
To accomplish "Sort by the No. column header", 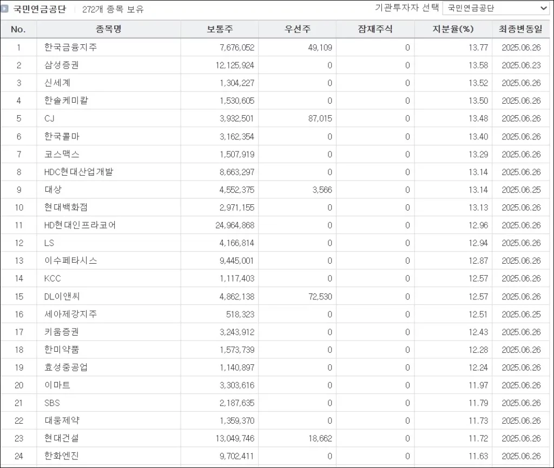I will pos(18,29).
